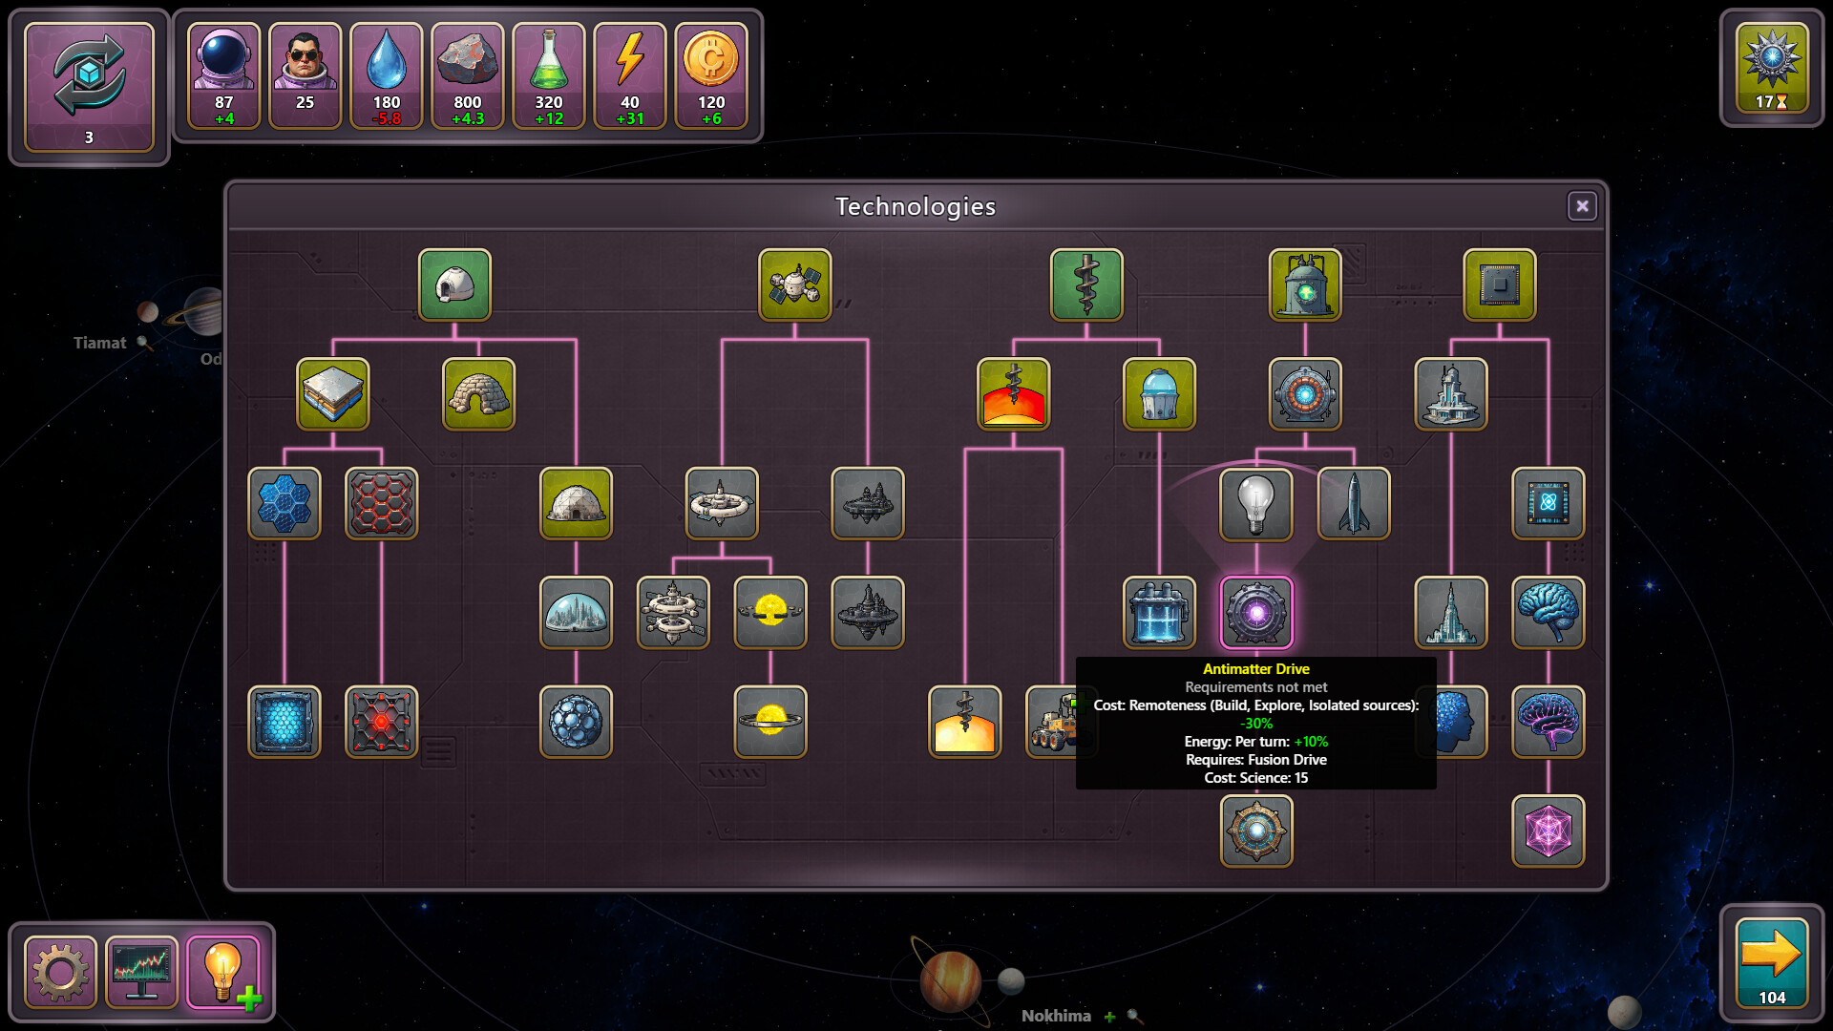The width and height of the screenshot is (1833, 1031).
Task: Open the statistics monitor button
Action: (142, 973)
